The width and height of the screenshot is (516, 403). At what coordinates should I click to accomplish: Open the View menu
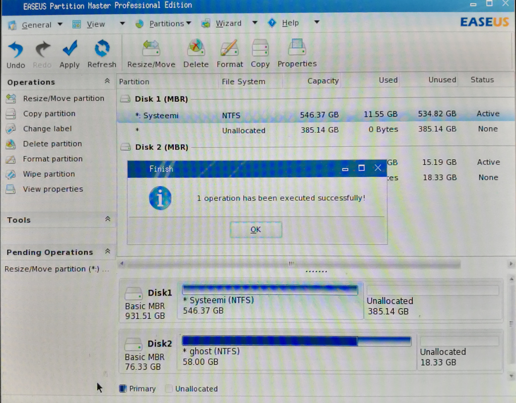pyautogui.click(x=96, y=24)
